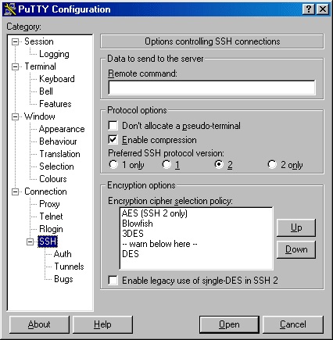The image size is (333, 340).
Task: Open the Appearance category
Action: click(x=62, y=129)
